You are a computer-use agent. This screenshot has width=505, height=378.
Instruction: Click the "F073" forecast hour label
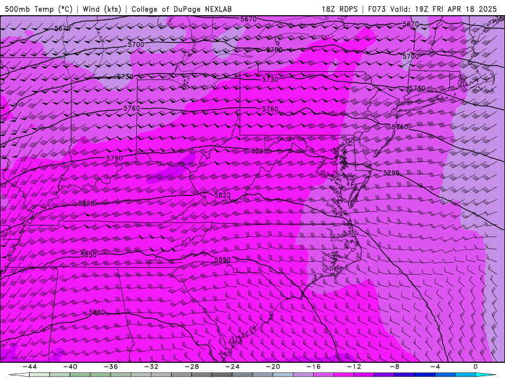click(x=377, y=9)
